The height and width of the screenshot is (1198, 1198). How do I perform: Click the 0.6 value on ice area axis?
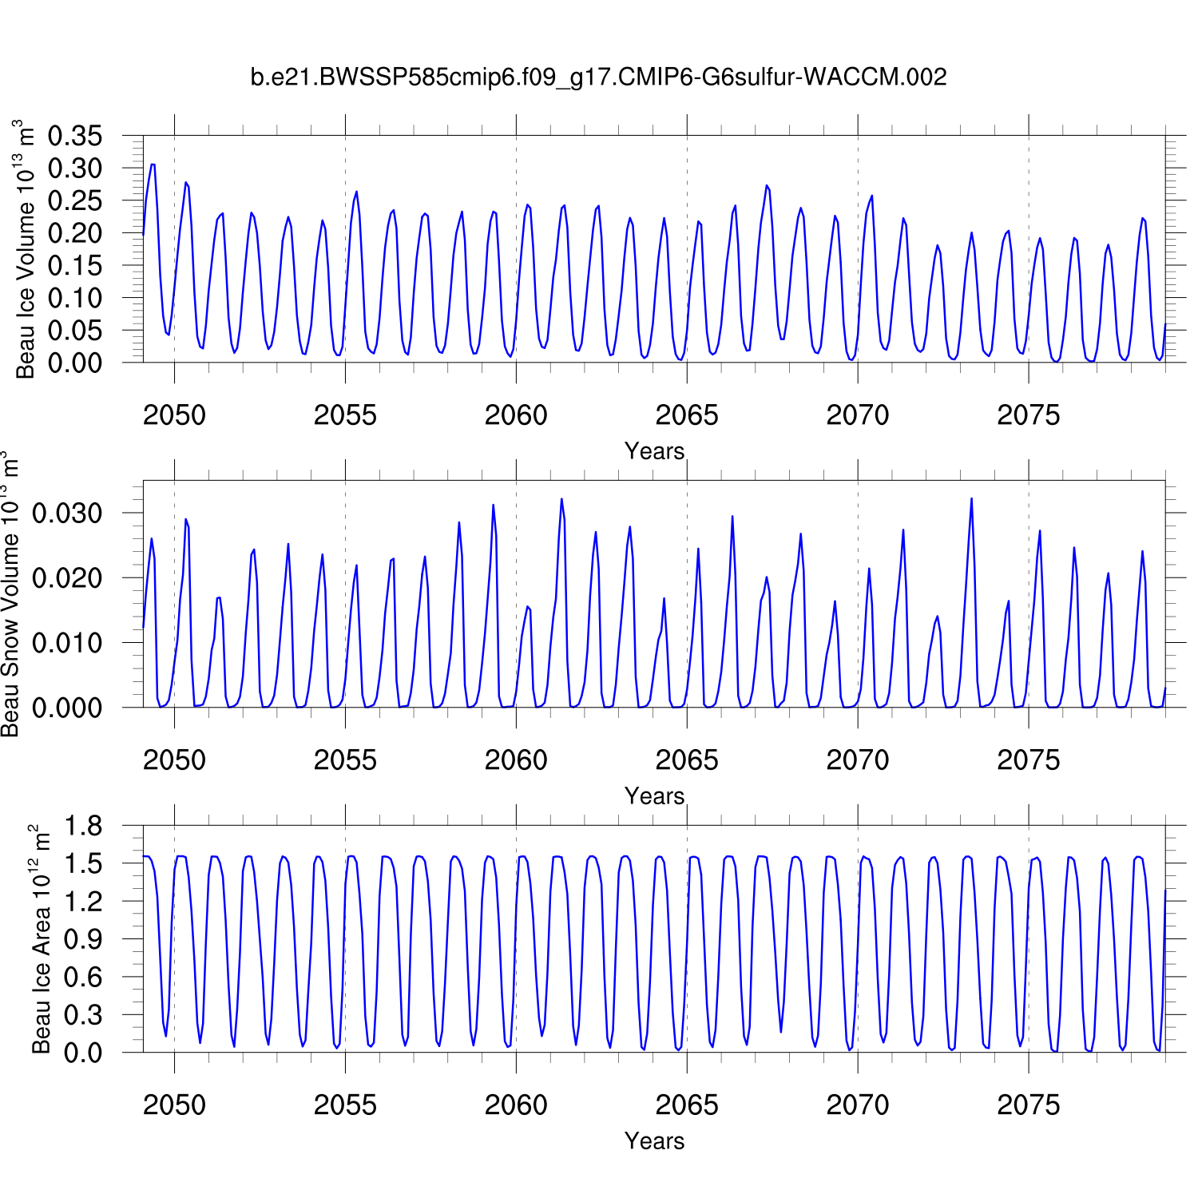(83, 977)
